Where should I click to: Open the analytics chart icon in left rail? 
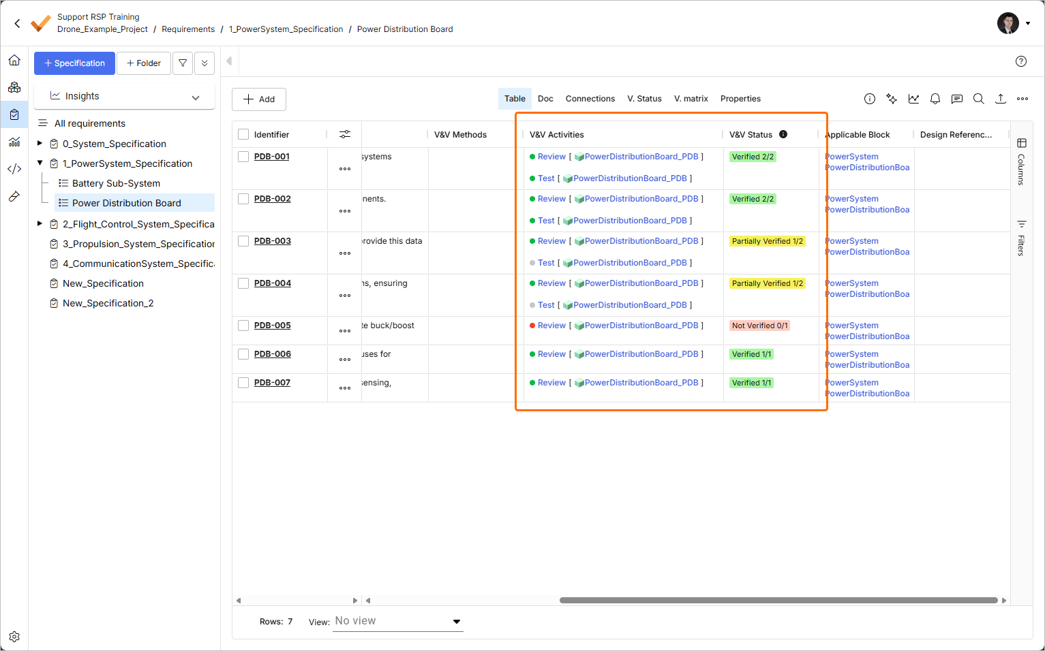coord(14,142)
